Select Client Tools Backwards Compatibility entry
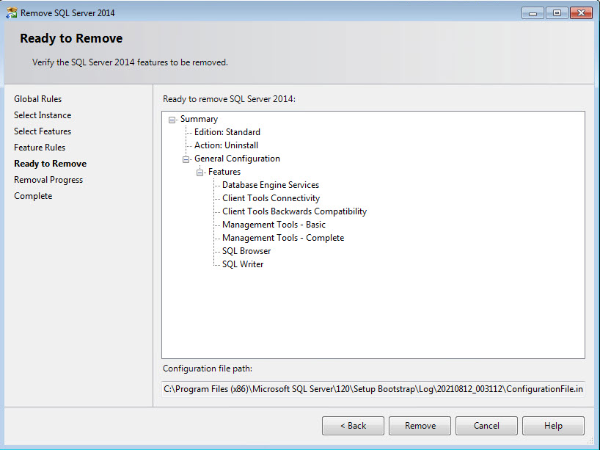This screenshot has height=450, width=600. pos(294,211)
